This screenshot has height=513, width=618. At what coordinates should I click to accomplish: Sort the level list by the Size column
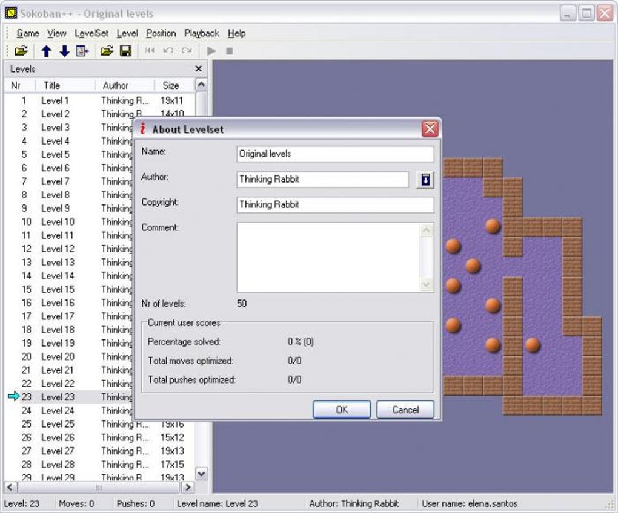174,85
